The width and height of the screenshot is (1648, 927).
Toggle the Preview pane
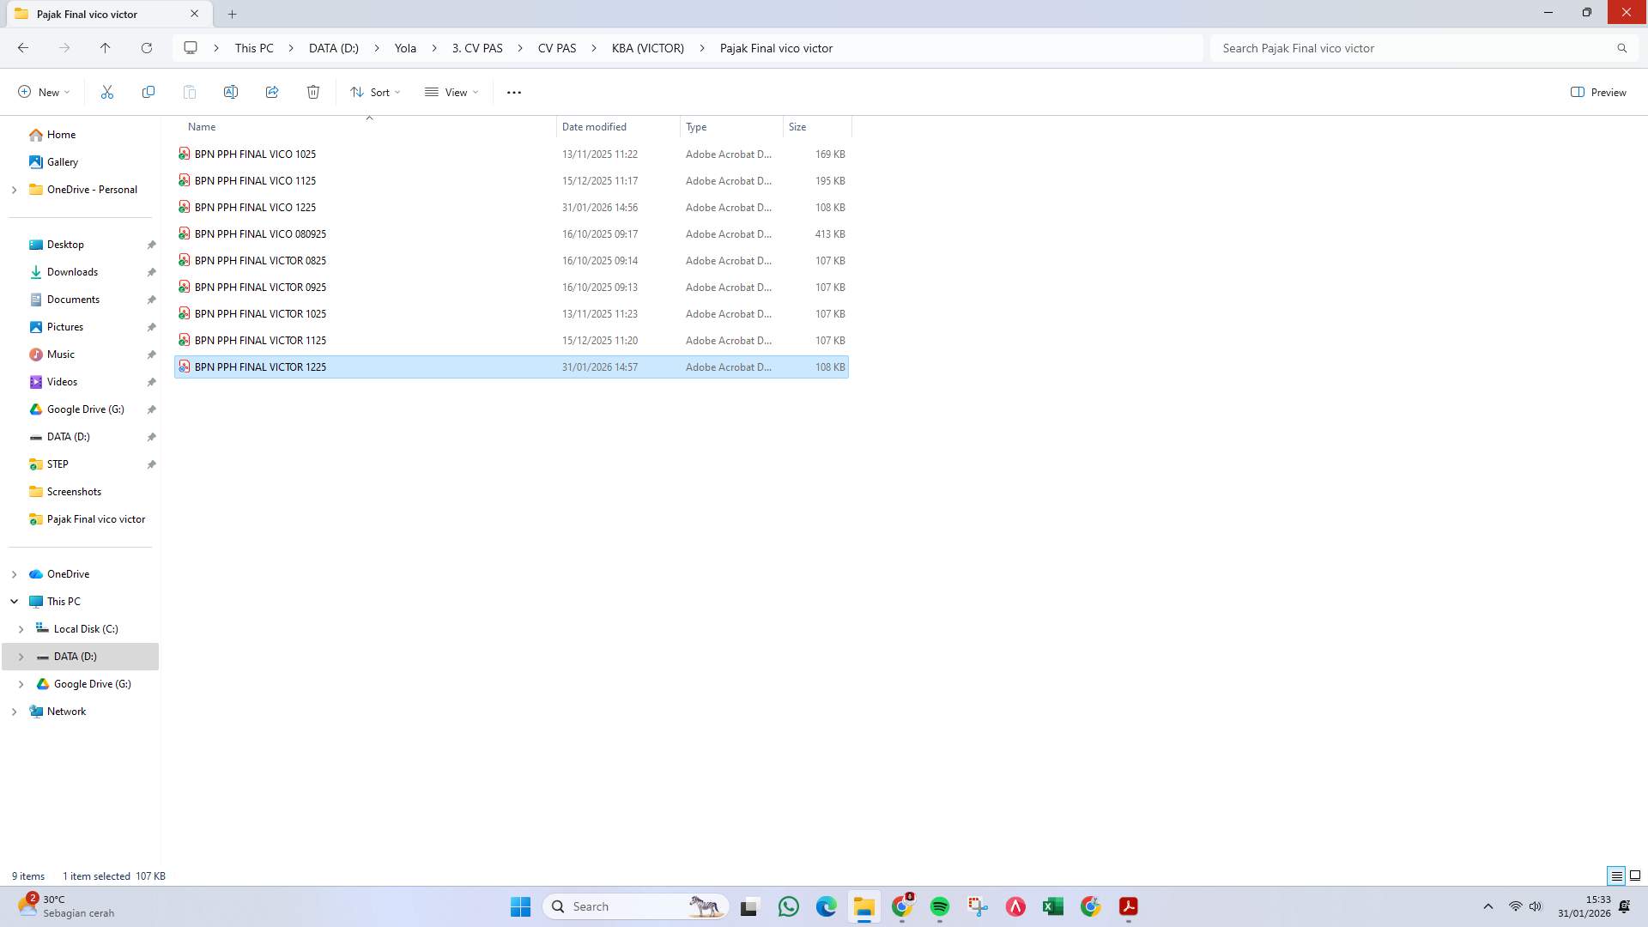(x=1598, y=92)
